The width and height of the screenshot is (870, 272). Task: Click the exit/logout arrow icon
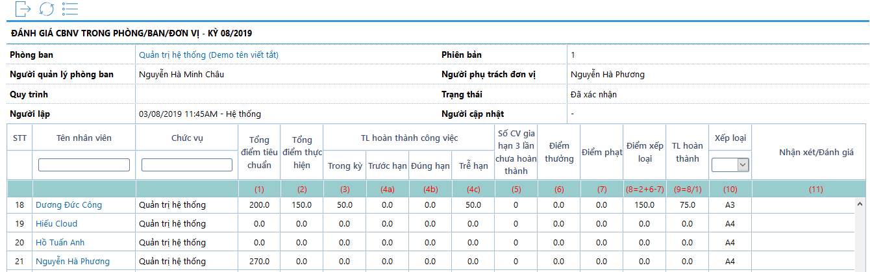click(x=23, y=9)
